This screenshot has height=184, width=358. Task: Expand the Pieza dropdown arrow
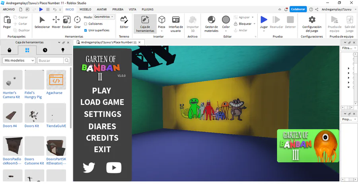[x=161, y=31]
